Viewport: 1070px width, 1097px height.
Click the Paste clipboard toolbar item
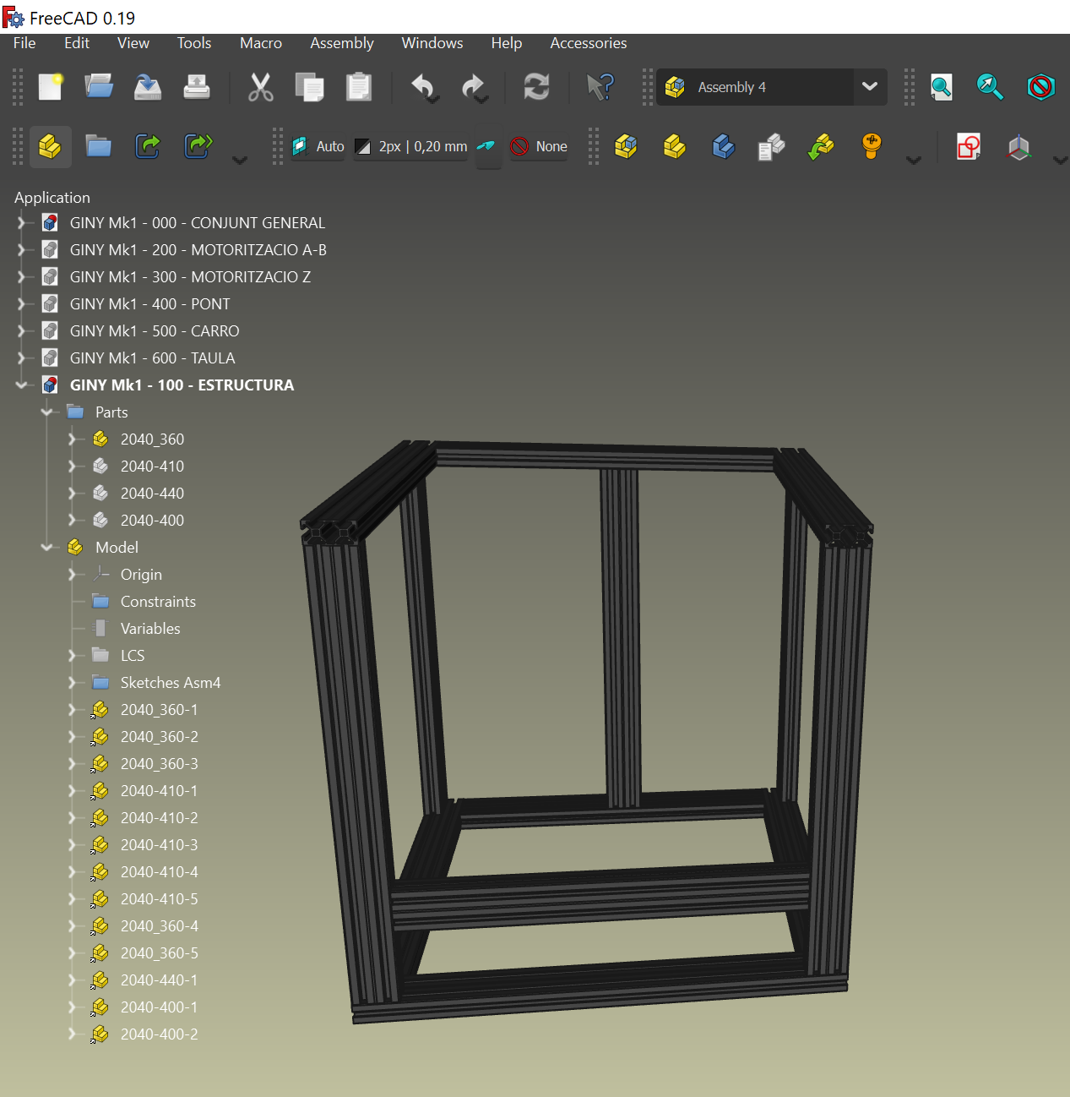click(x=358, y=87)
